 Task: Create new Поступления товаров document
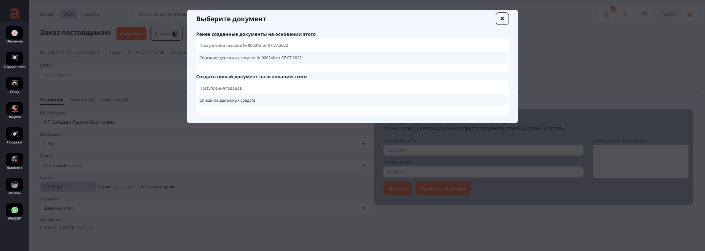click(220, 88)
